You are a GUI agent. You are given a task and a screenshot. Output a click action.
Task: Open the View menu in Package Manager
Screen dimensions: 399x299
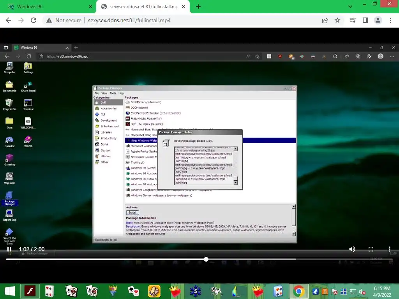pyautogui.click(x=104, y=93)
